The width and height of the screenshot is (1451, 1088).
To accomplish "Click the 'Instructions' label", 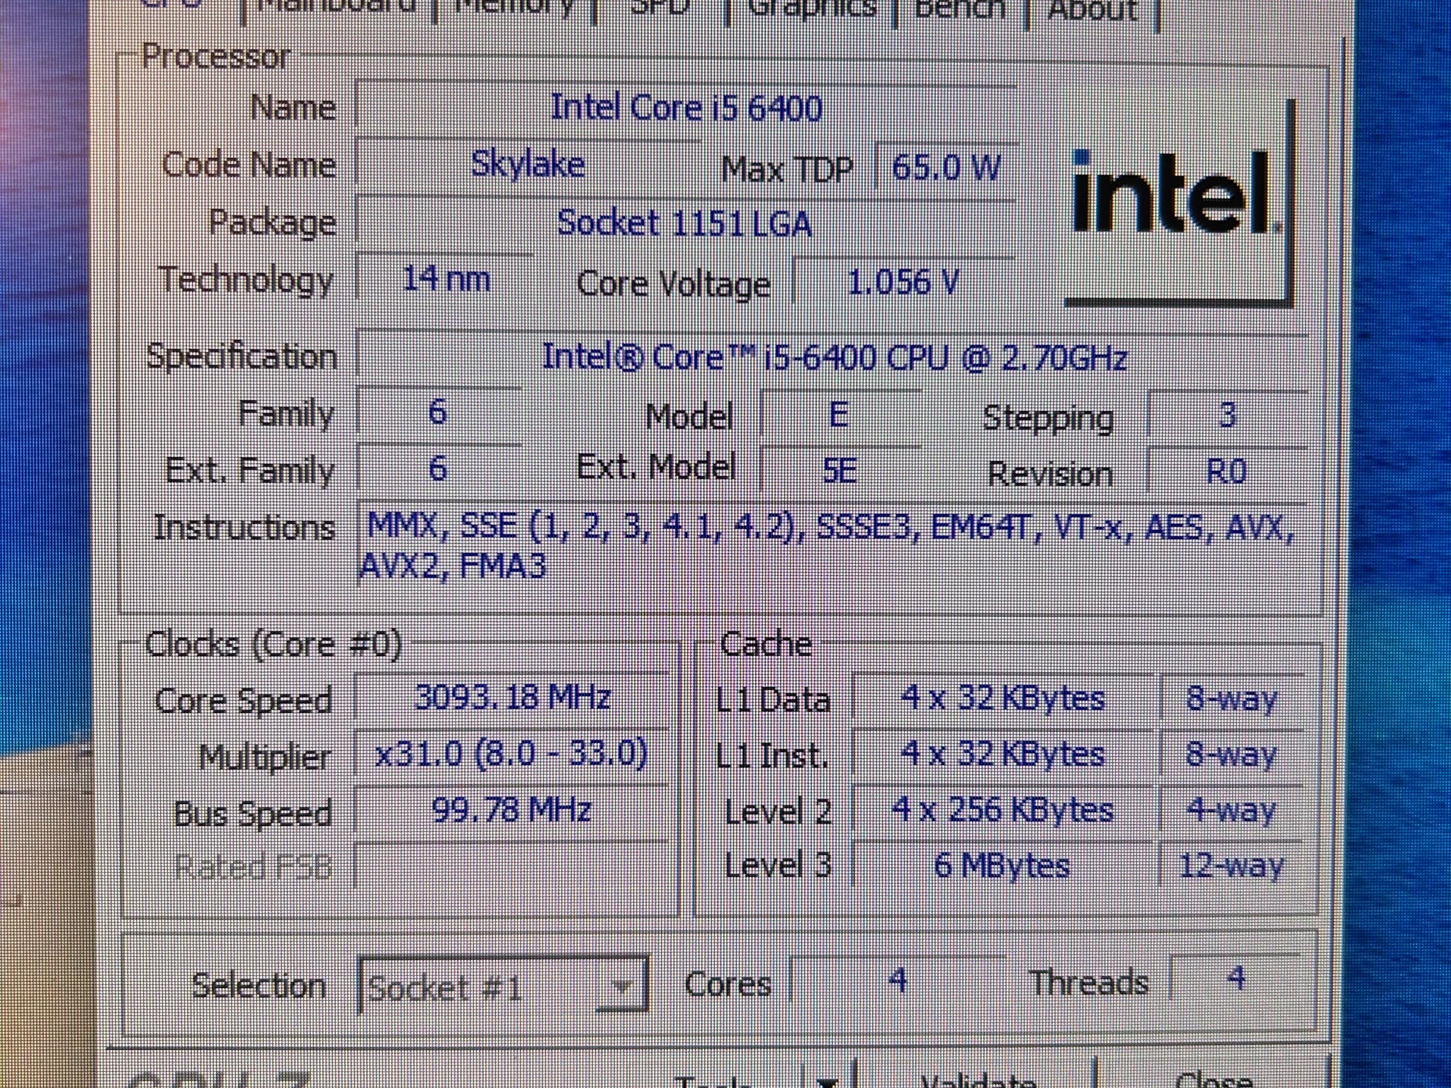I will (x=244, y=528).
